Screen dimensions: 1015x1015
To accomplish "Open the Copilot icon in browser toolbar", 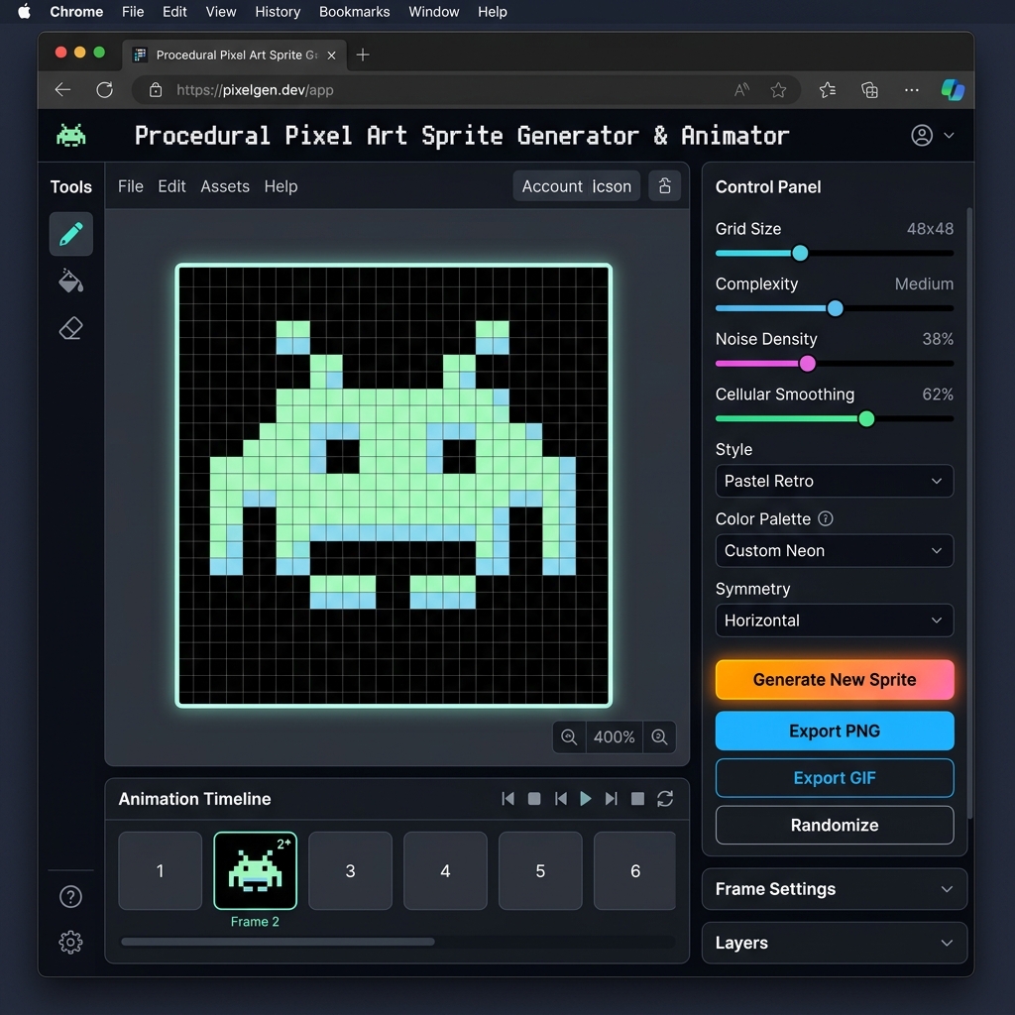I will tap(953, 90).
